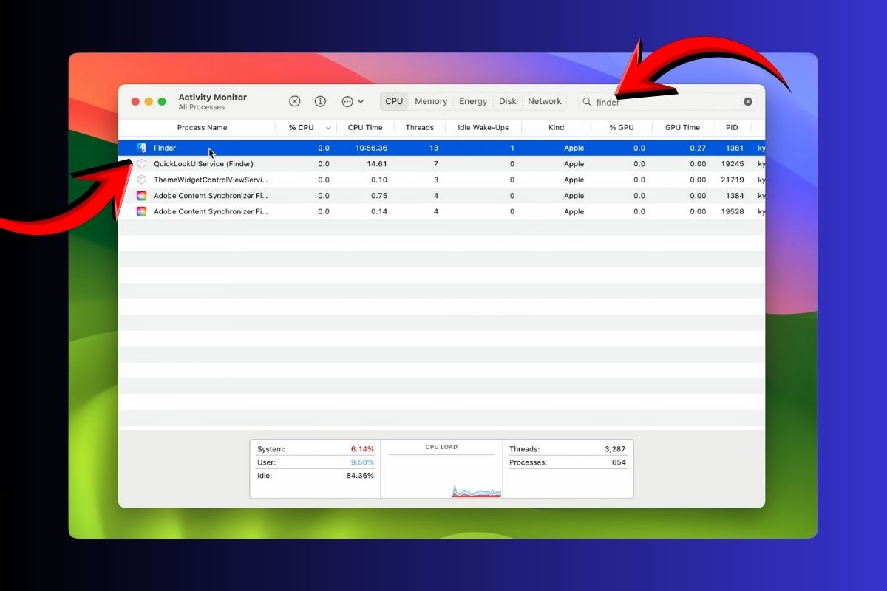This screenshot has height=591, width=887.
Task: Switch to the Memory tab
Action: pyautogui.click(x=430, y=101)
